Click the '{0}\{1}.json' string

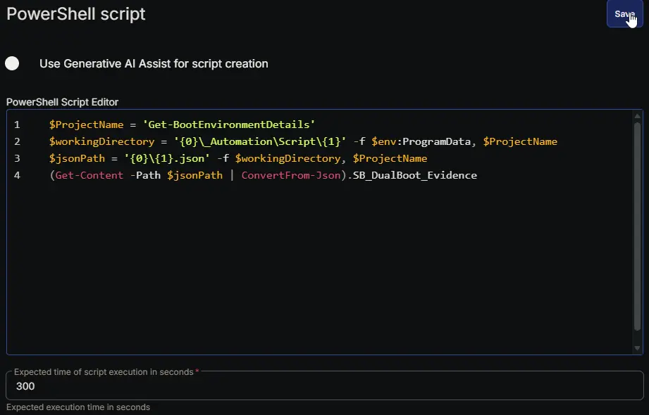167,158
